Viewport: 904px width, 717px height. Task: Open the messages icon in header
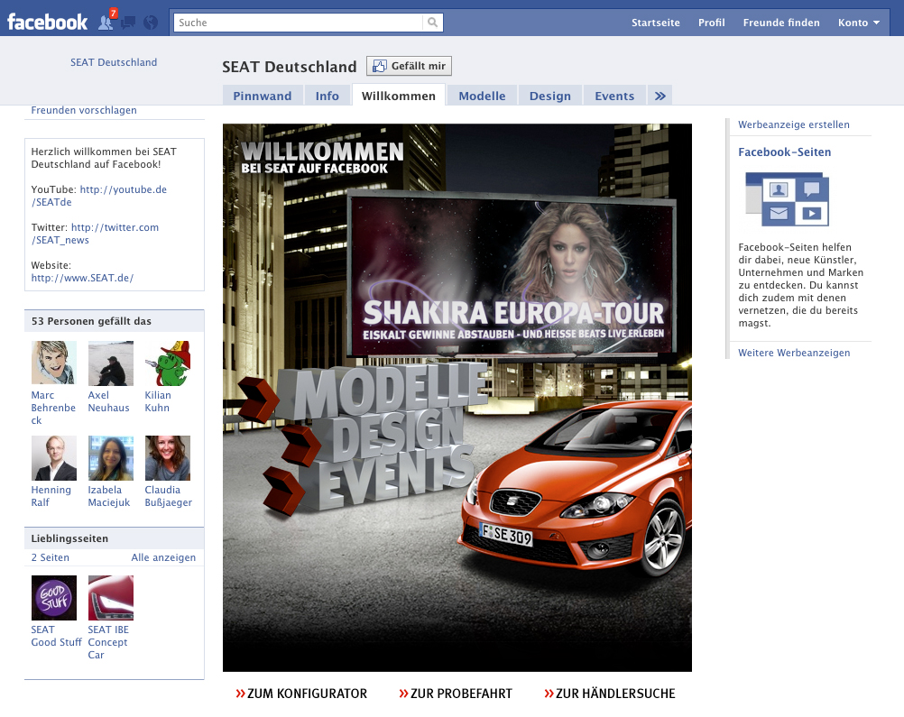pyautogui.click(x=128, y=23)
